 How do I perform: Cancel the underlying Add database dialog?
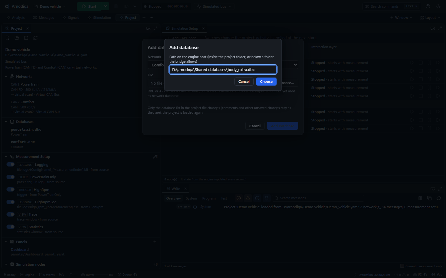255,126
